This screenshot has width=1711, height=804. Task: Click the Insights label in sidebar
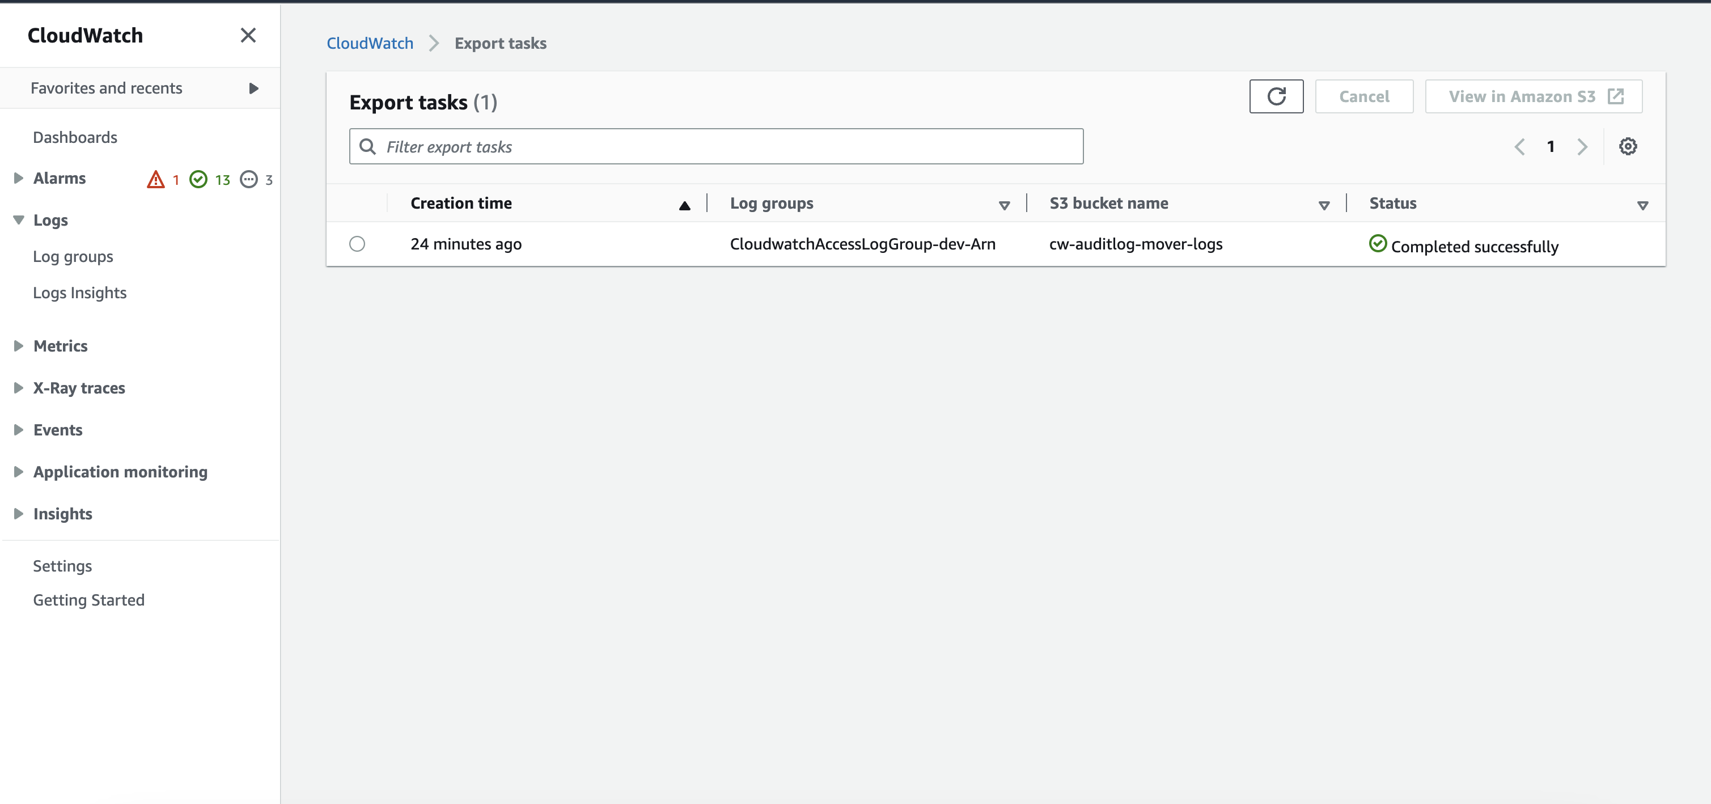point(63,514)
